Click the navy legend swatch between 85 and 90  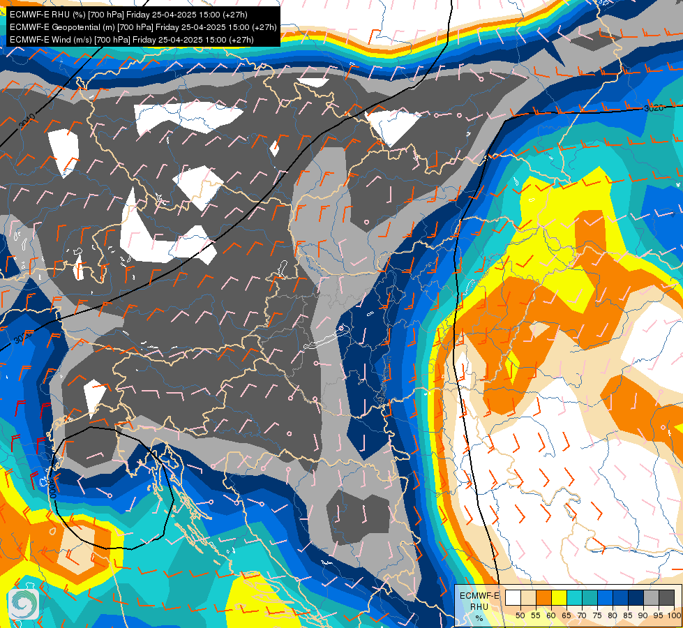636,597
